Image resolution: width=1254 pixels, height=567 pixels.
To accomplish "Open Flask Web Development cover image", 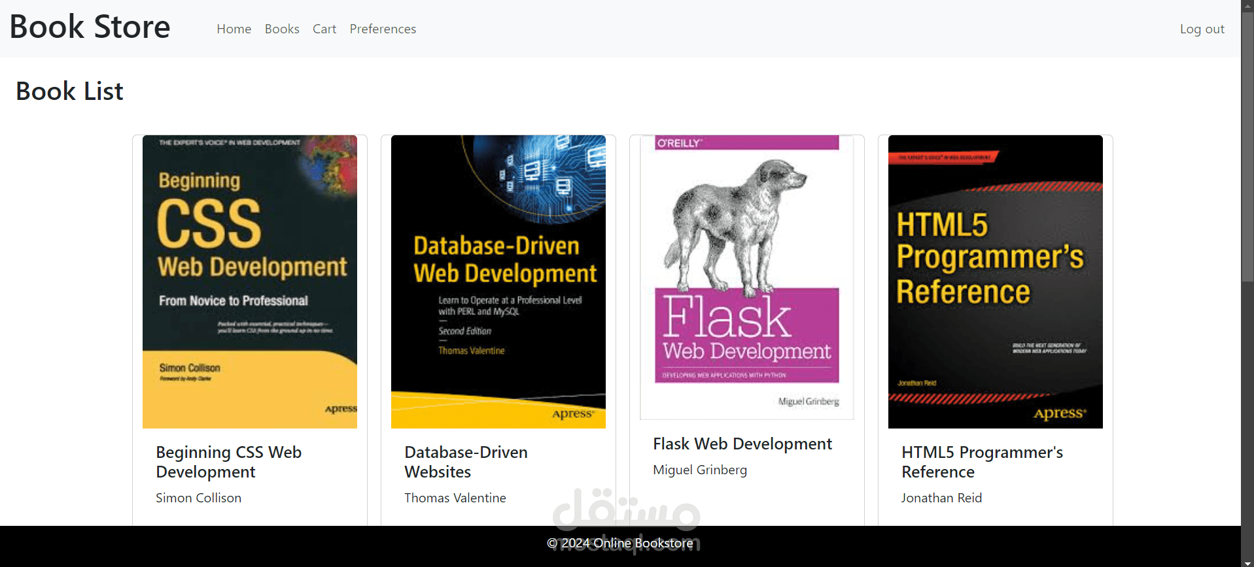I will click(x=747, y=278).
